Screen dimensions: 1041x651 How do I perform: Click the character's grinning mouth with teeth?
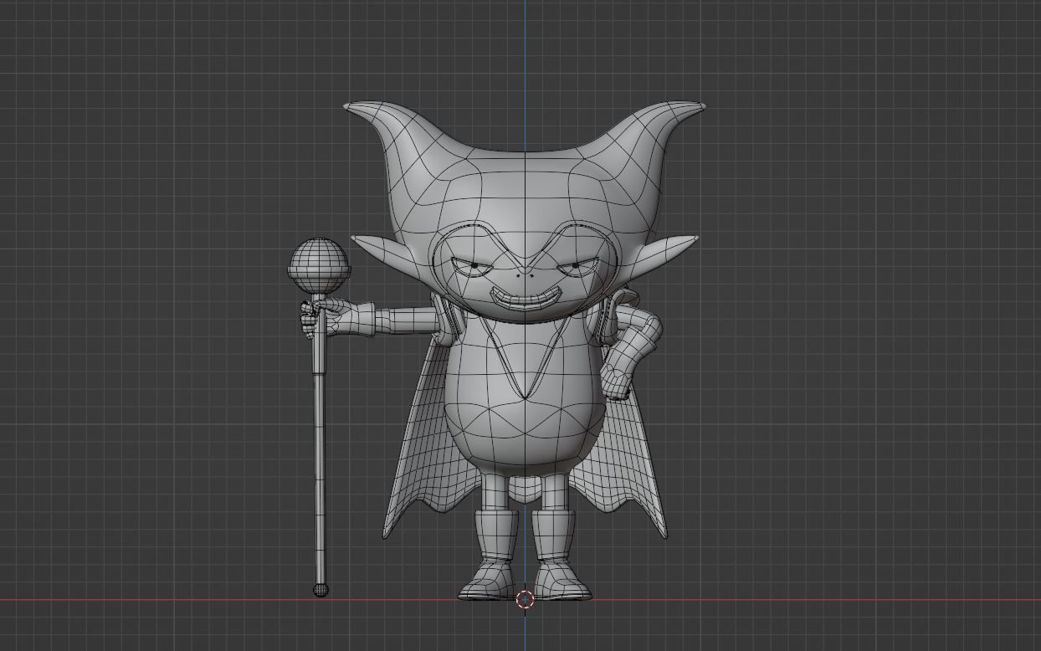tap(524, 297)
